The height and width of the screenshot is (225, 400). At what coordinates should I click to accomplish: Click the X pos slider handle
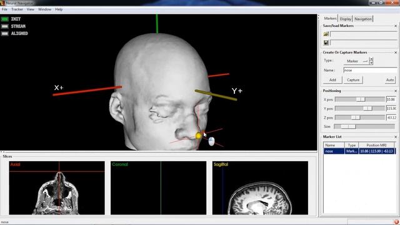(x=361, y=99)
